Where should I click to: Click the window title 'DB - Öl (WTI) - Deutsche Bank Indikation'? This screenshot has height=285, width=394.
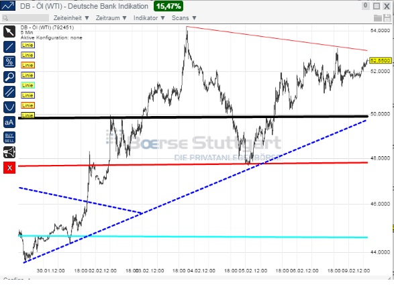point(84,6)
